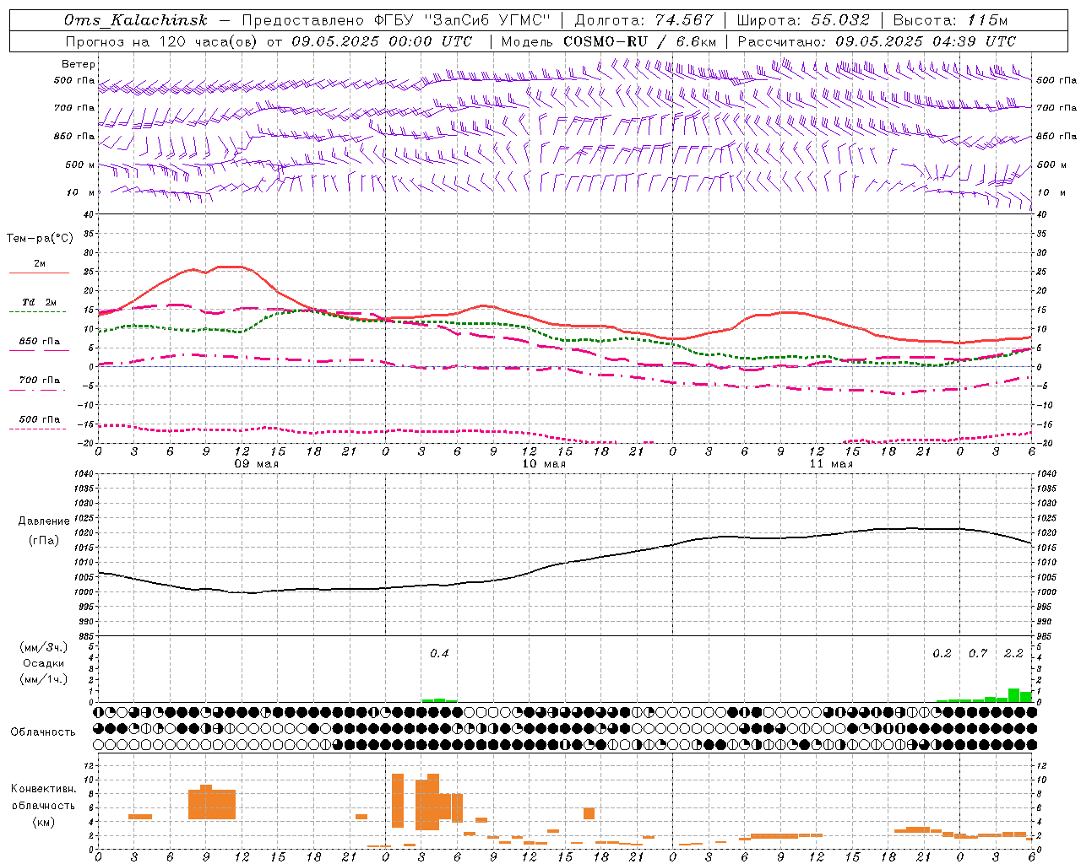Click the 'Прогноз на 120 часа(ов)' text
The image size is (1081, 864).
(x=162, y=41)
